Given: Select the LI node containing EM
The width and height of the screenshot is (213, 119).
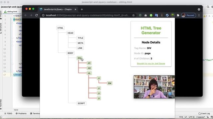Looking at the screenshot, I should coord(99,78).
